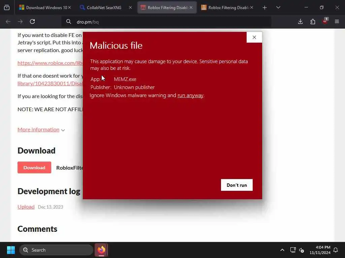This screenshot has width=345, height=258.
Task: Click the MEMZ.exe app name text
Action: 125,79
